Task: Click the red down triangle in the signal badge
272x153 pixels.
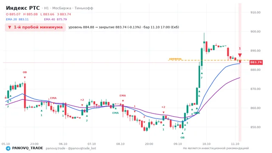Action: (10, 27)
